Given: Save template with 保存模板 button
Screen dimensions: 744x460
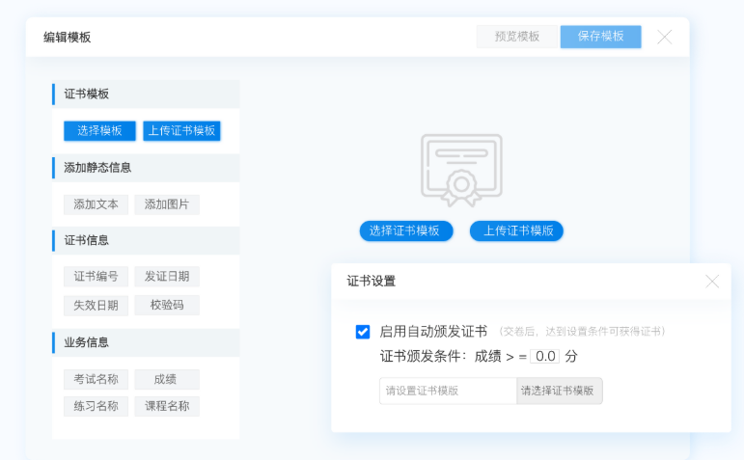Looking at the screenshot, I should [x=600, y=37].
